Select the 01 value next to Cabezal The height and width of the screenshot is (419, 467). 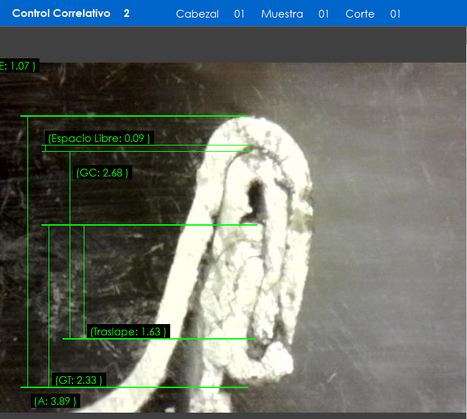click(239, 14)
